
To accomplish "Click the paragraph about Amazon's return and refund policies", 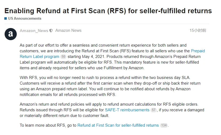I will click(x=112, y=110).
